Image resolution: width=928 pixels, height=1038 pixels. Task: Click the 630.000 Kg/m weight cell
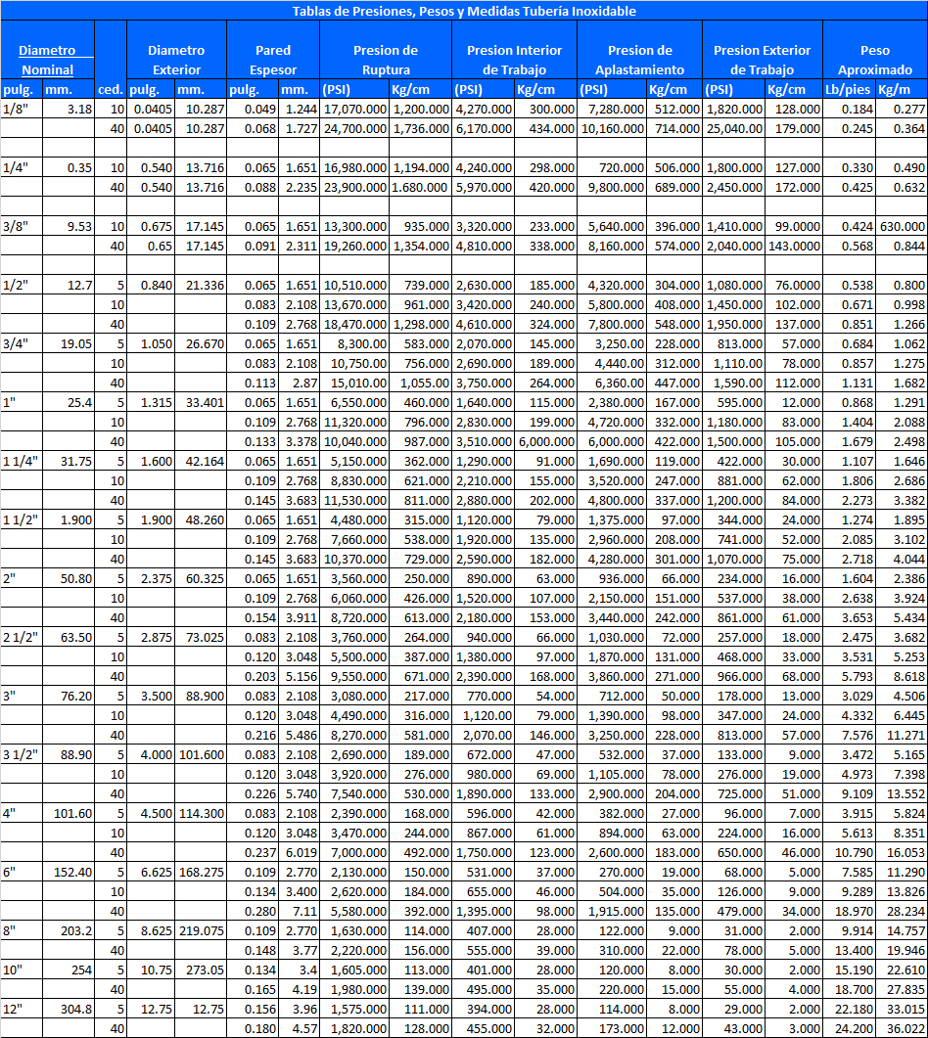click(x=903, y=226)
